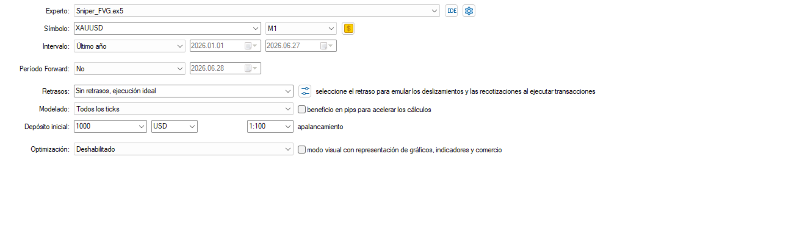This screenshot has height=240, width=811.
Task: Click the 'Optimización:' label
Action: point(50,149)
